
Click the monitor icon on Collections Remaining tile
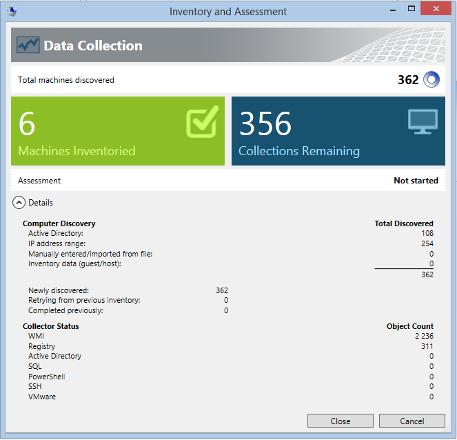pyautogui.click(x=423, y=122)
